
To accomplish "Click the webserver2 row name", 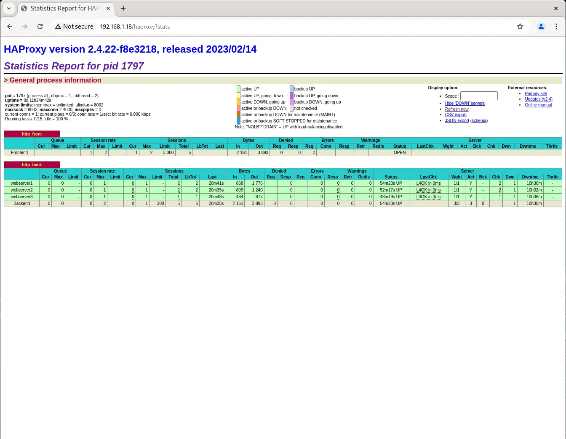I will tap(21, 190).
